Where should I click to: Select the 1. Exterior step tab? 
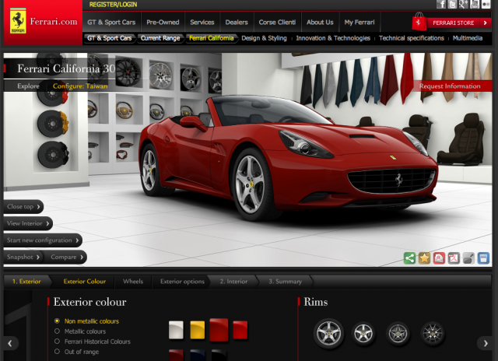click(x=26, y=282)
